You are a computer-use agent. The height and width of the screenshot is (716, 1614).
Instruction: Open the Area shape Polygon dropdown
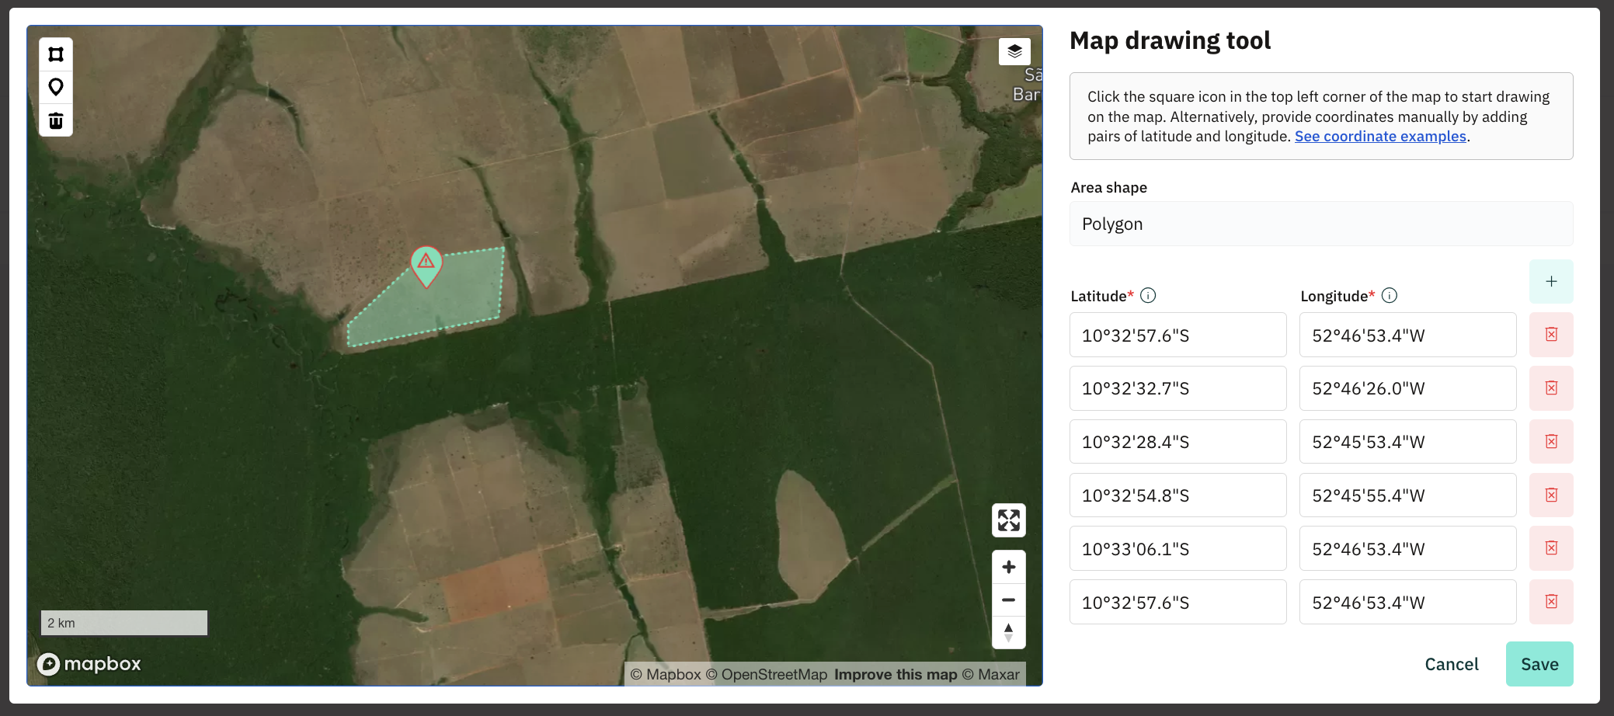pos(1320,224)
